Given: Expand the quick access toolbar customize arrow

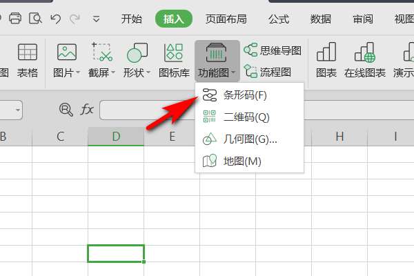Looking at the screenshot, I should tap(96, 19).
